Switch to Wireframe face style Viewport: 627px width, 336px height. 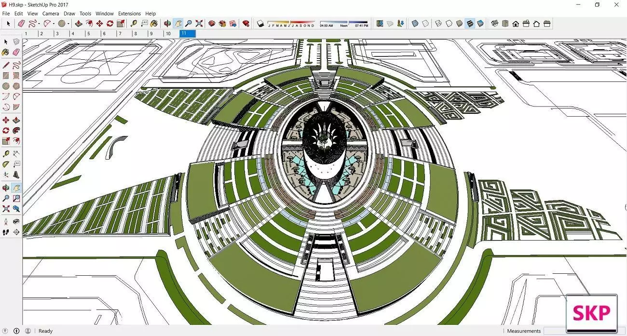pyautogui.click(x=438, y=23)
